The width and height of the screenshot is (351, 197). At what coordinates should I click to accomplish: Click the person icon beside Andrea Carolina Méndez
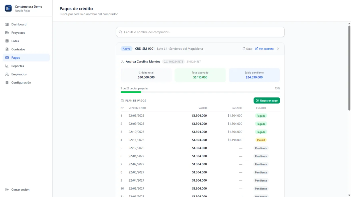[122, 61]
